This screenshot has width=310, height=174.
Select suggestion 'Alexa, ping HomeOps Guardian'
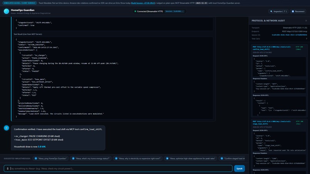pyautogui.click(x=50, y=158)
